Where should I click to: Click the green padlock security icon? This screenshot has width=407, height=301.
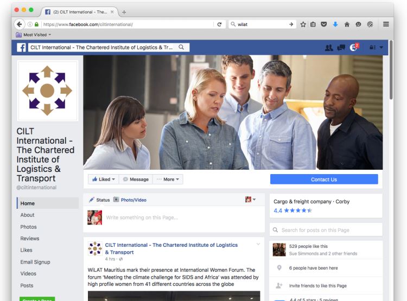coord(36,24)
